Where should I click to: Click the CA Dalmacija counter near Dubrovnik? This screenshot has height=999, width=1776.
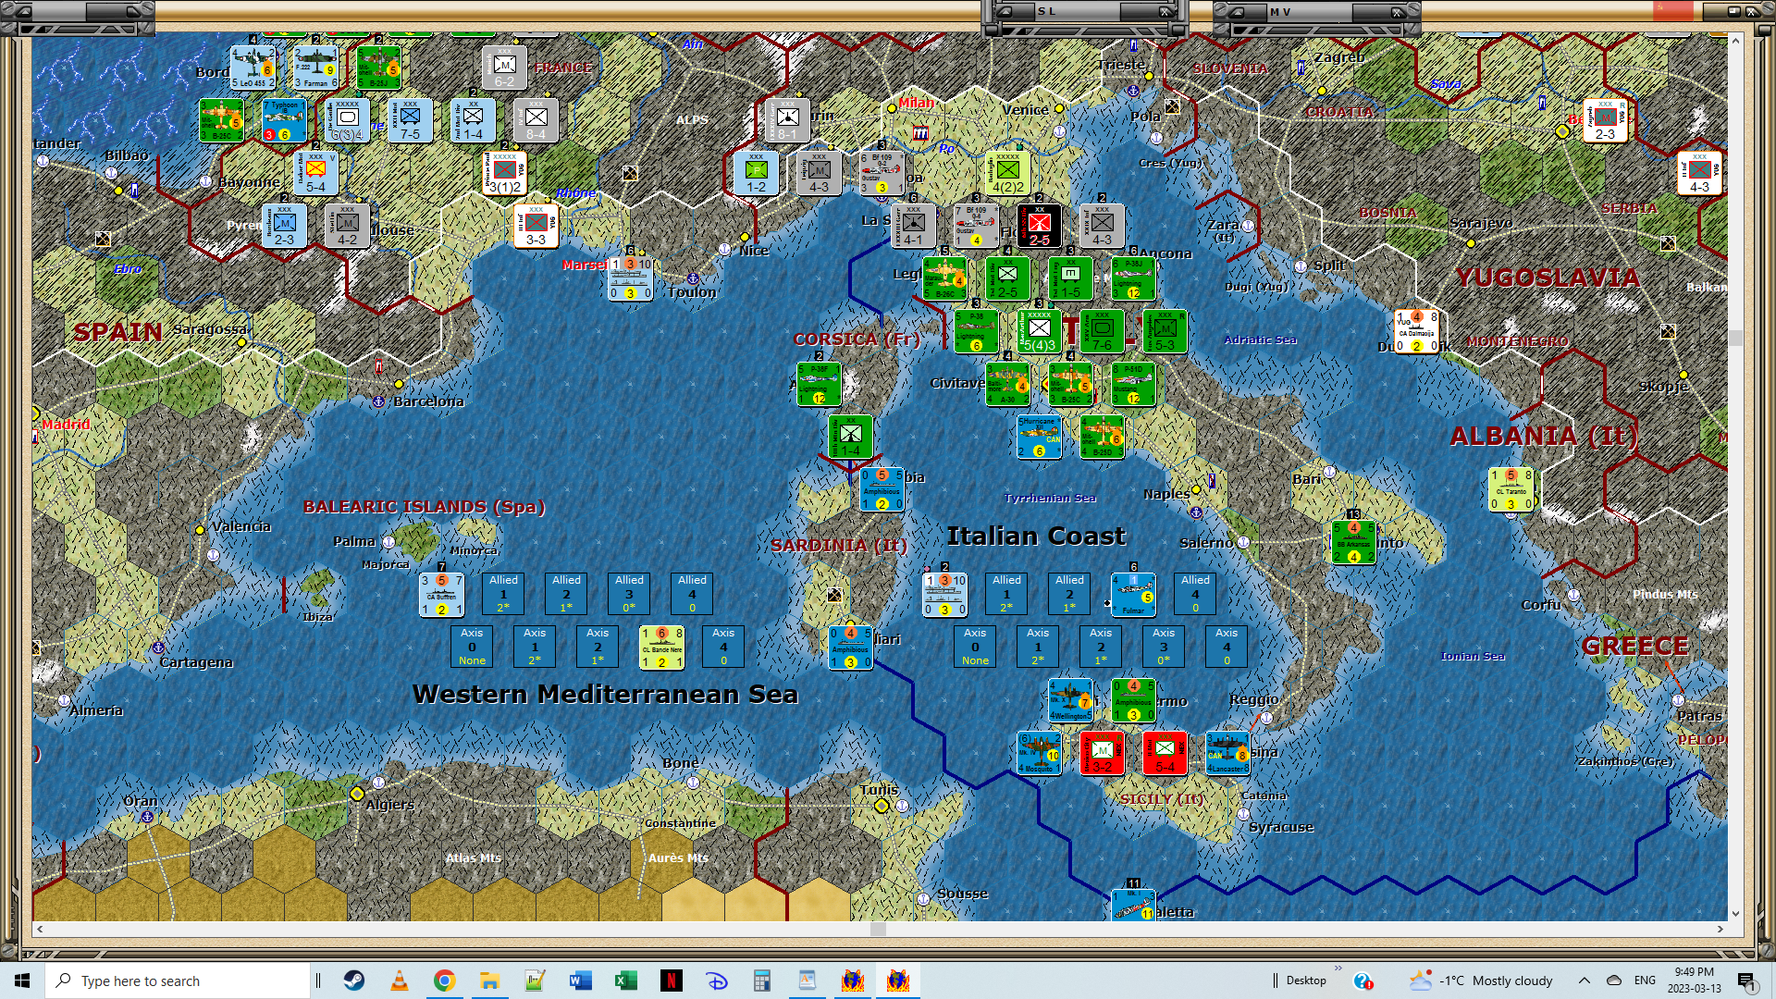(1416, 331)
